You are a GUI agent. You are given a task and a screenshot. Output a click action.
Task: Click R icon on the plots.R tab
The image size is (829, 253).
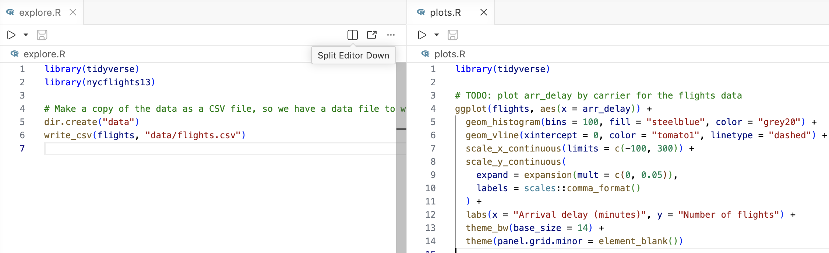tap(421, 12)
